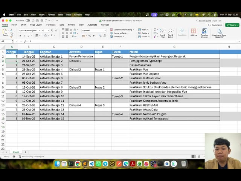The height and width of the screenshot is (181, 241).
Task: Switch to the Review ribbon tab
Action: 72,25
